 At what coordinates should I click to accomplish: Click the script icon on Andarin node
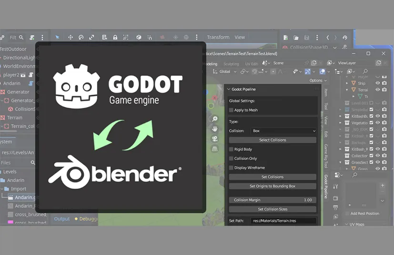click(31, 84)
